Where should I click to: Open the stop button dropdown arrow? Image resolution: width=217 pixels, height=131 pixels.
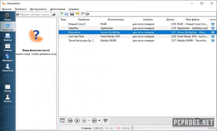[x=89, y=120]
